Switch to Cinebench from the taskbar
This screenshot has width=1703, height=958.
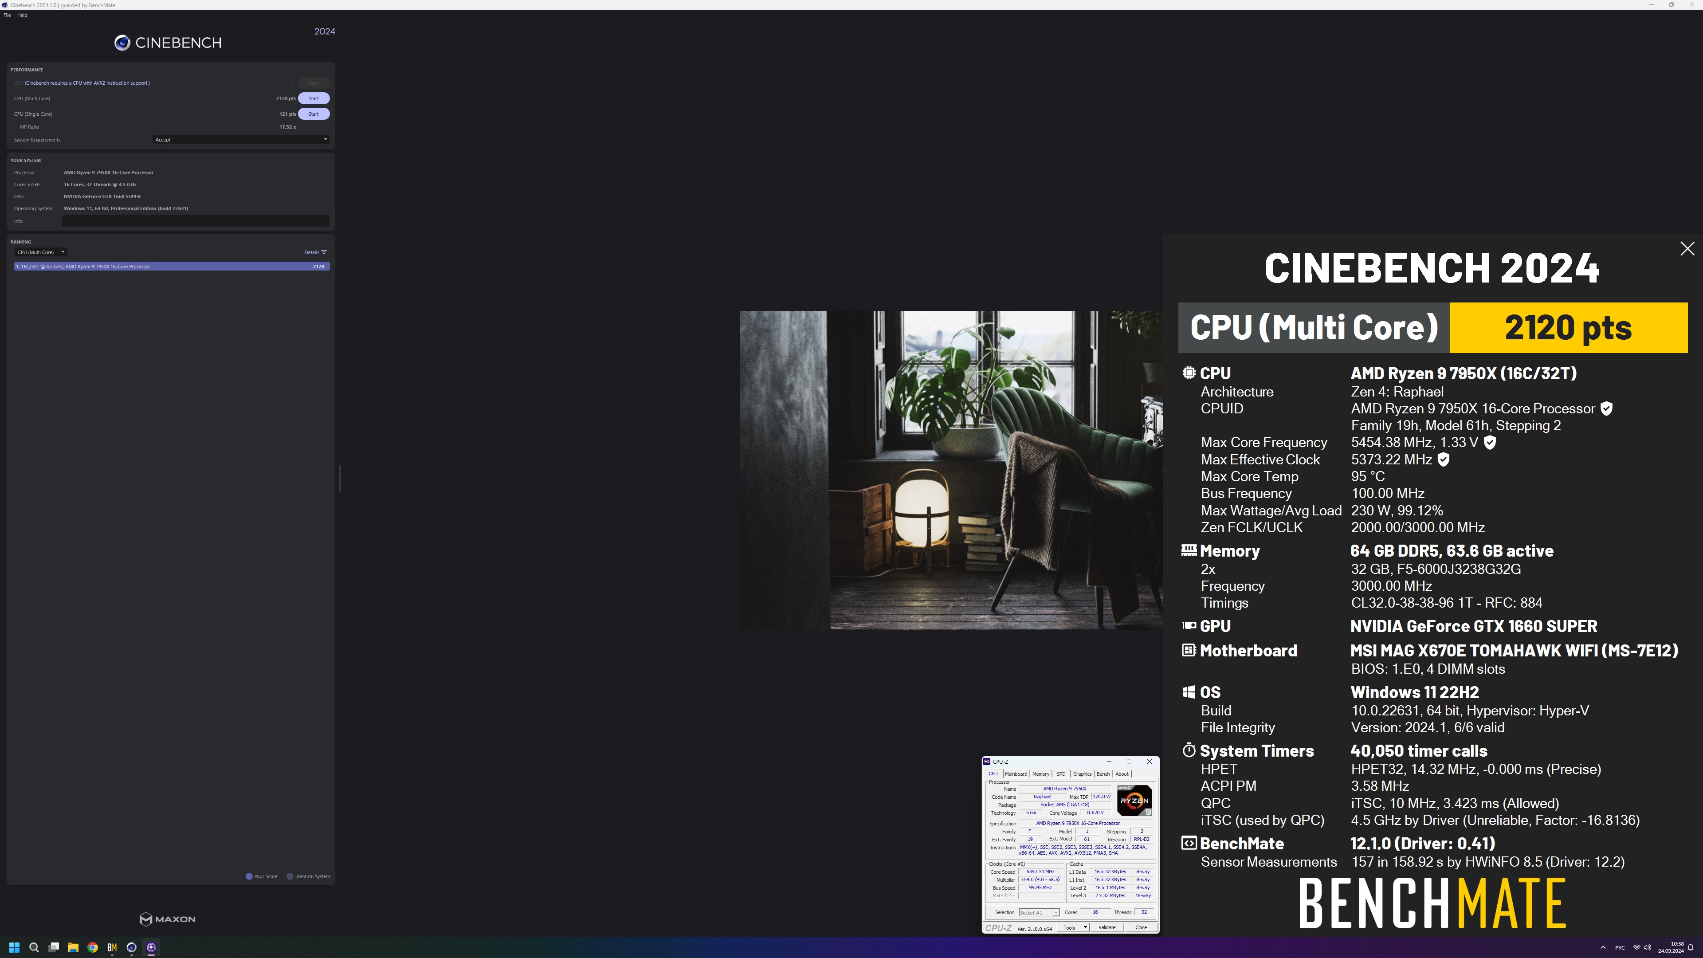(132, 947)
